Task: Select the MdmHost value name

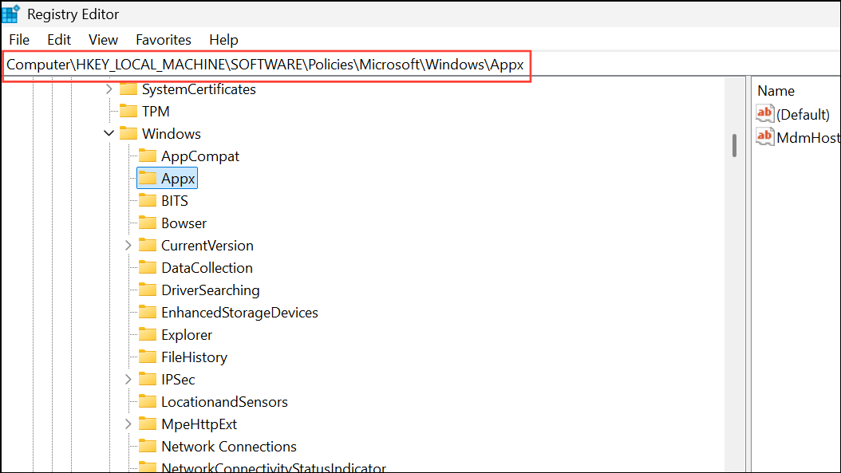Action: (x=808, y=138)
